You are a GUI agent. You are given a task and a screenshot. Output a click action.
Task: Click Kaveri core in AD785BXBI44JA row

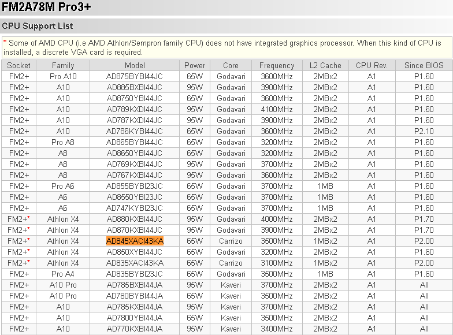(231, 285)
